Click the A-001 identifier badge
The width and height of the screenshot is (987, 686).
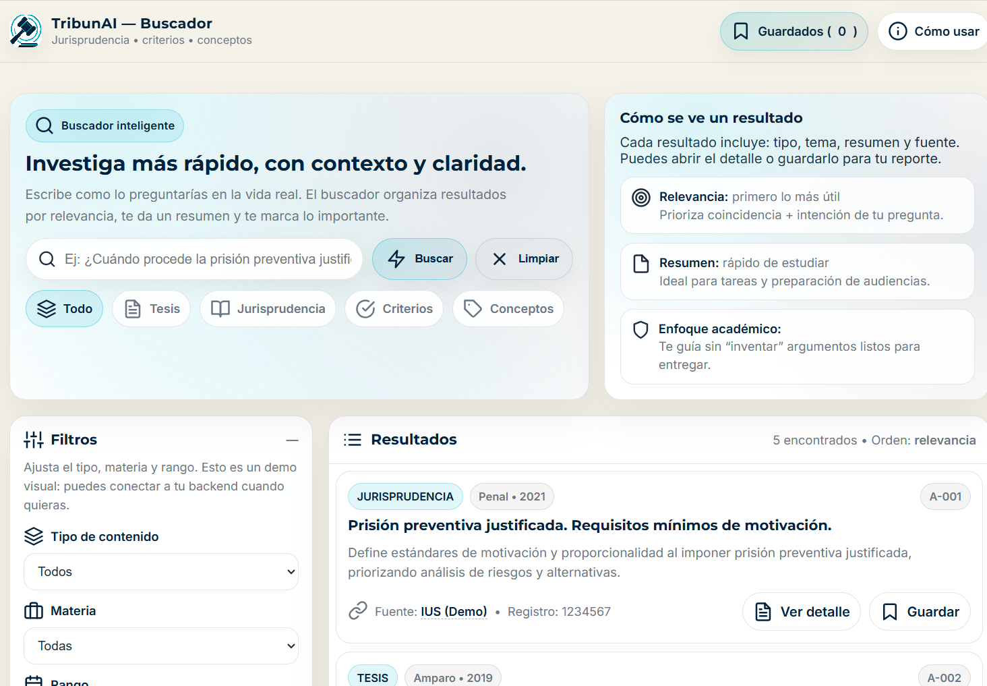click(x=945, y=496)
